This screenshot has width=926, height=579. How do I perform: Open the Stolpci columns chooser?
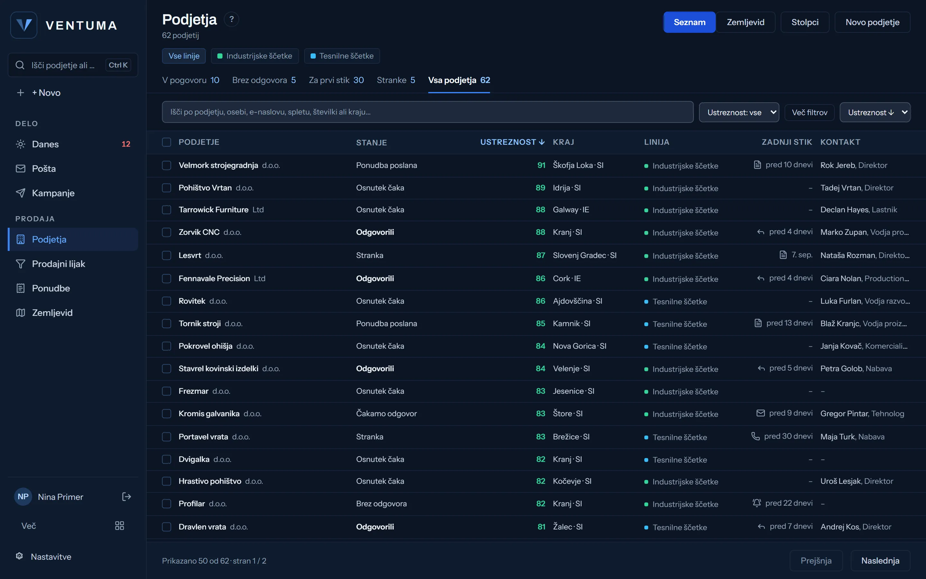805,22
